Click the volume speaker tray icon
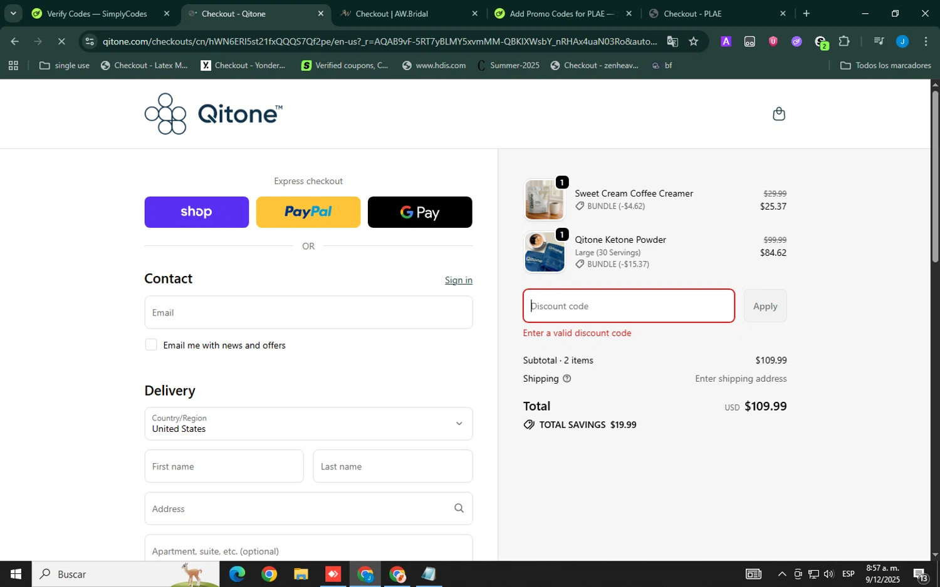940x587 pixels. [828, 574]
